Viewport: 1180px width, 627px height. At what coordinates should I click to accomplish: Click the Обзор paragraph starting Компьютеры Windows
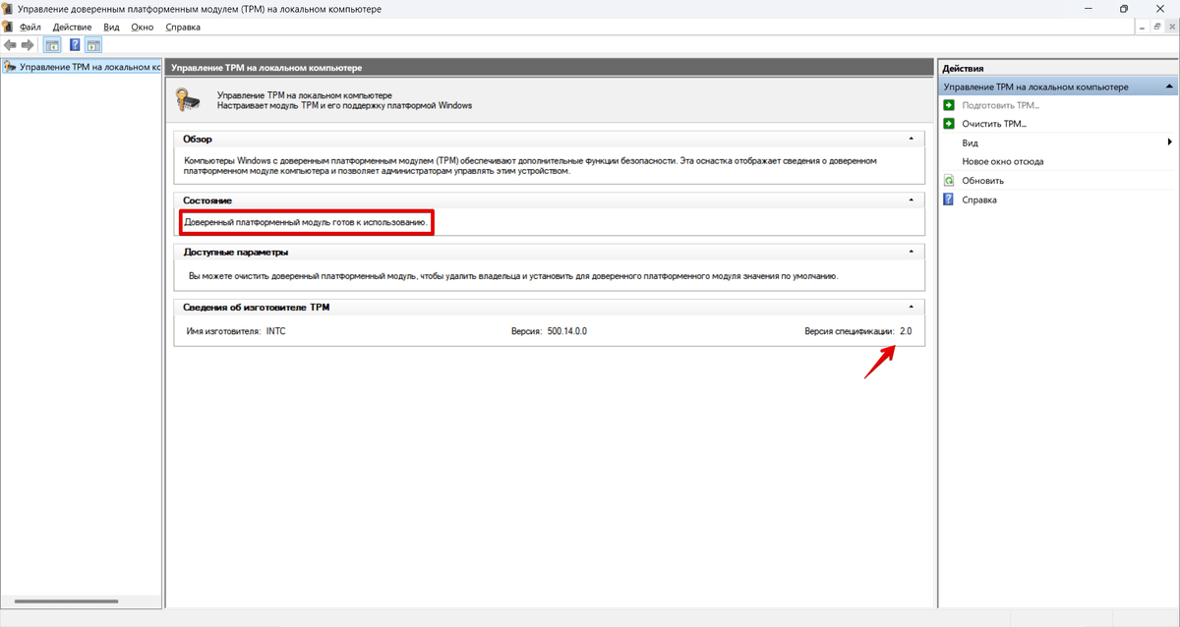(x=530, y=165)
